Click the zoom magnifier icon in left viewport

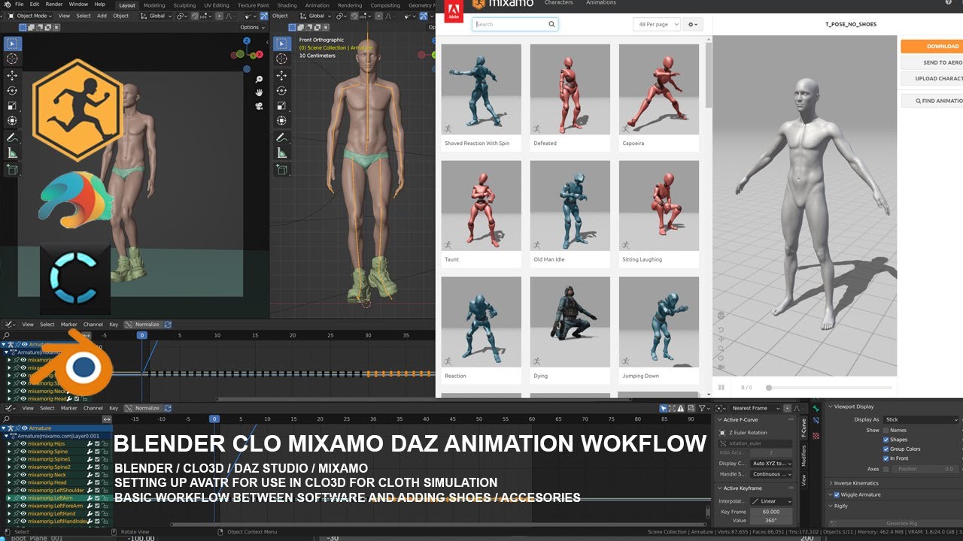click(x=259, y=79)
